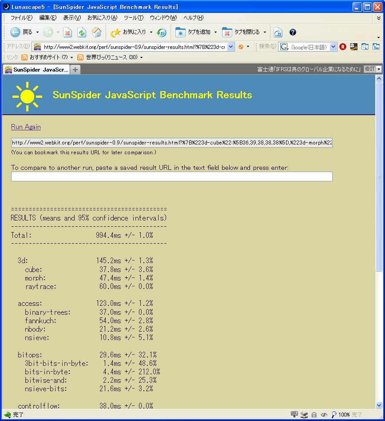The width and height of the screenshot is (385, 421).
Task: Click the empty compare-URL text field
Action: click(171, 176)
